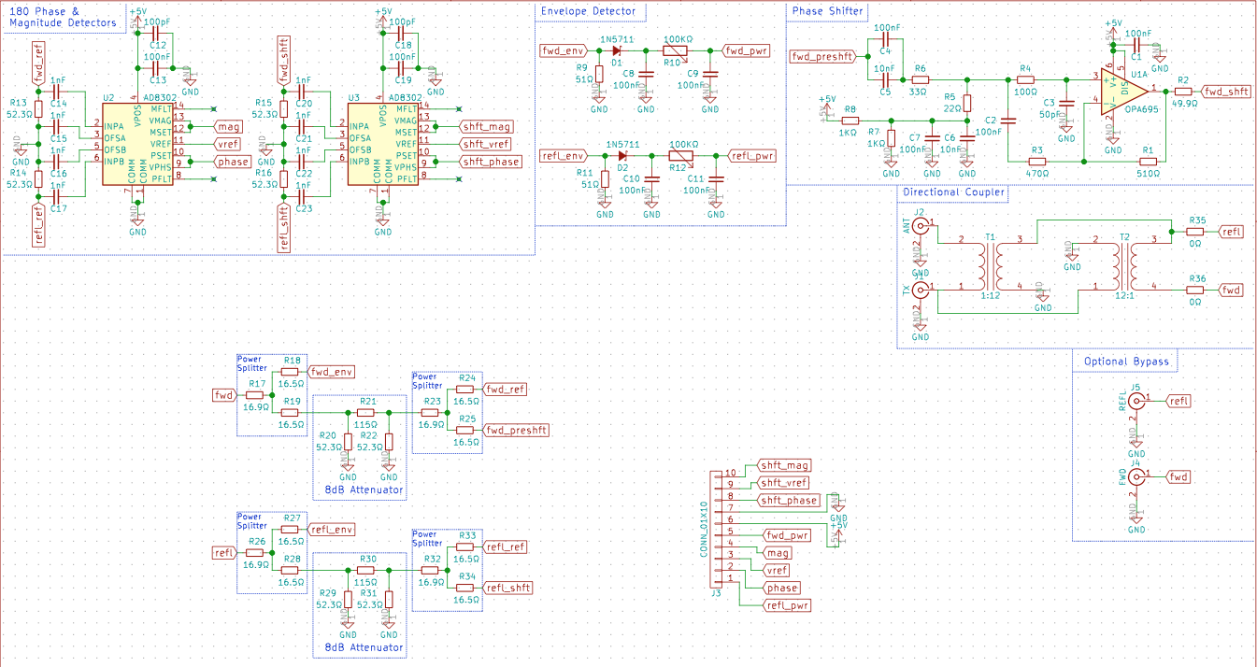Click the mag label beside U2
Screen dimensions: 1257x667
pyautogui.click(x=228, y=126)
